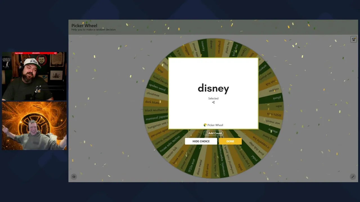Screen dimensions: 360x202
Task: Click the 'reggae' wheel segment
Action: tap(188, 51)
